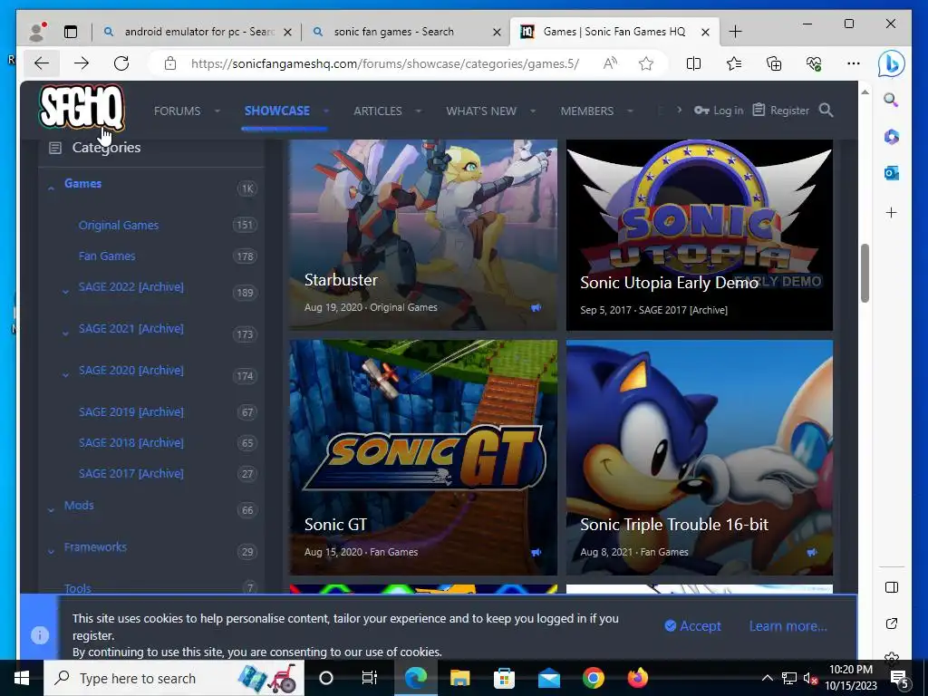Open the notification center icon

point(900,678)
